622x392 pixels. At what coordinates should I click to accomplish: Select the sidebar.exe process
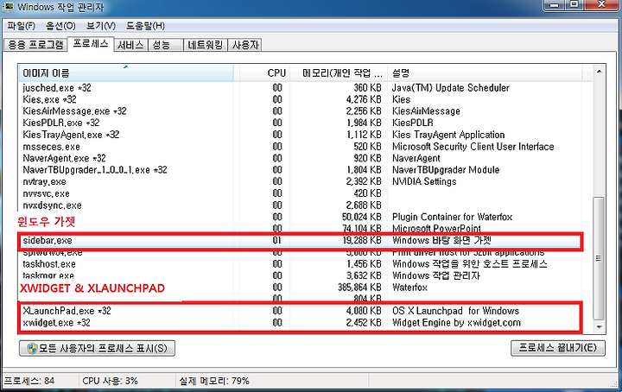(x=48, y=241)
